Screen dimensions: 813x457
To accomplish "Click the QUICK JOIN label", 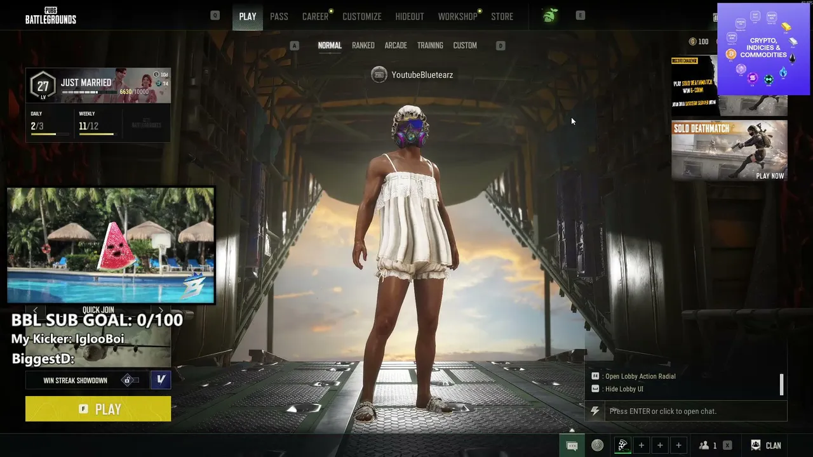I will coord(98,310).
